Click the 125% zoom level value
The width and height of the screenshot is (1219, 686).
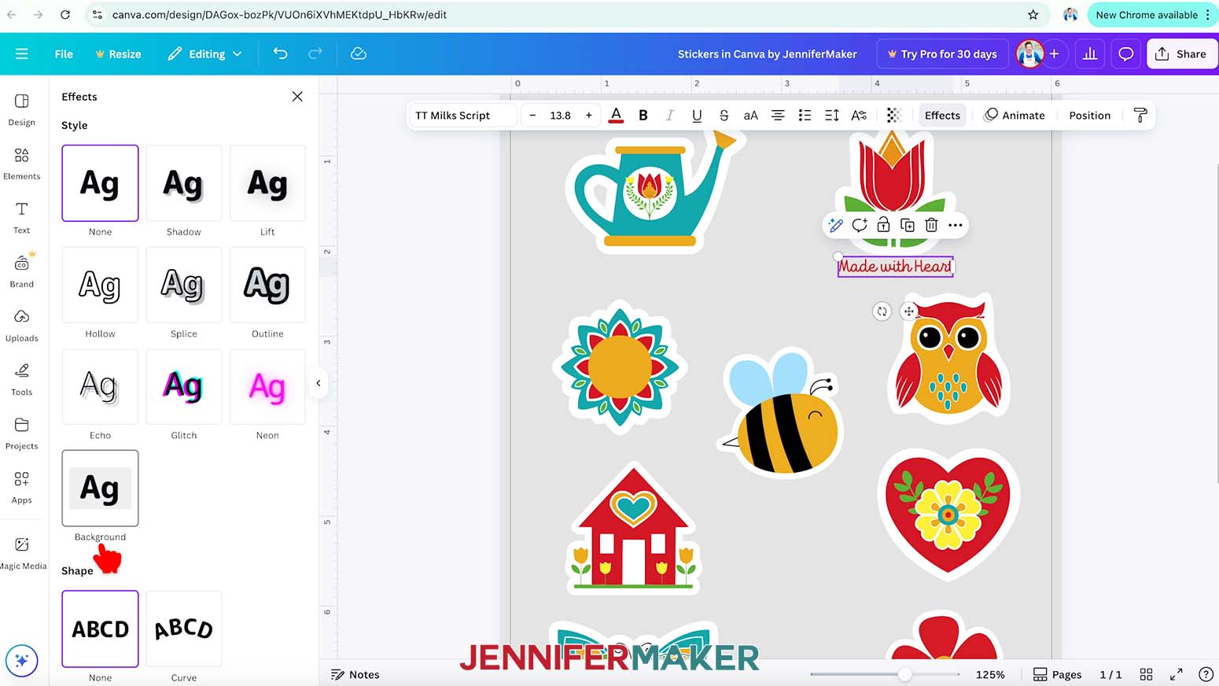(x=990, y=674)
